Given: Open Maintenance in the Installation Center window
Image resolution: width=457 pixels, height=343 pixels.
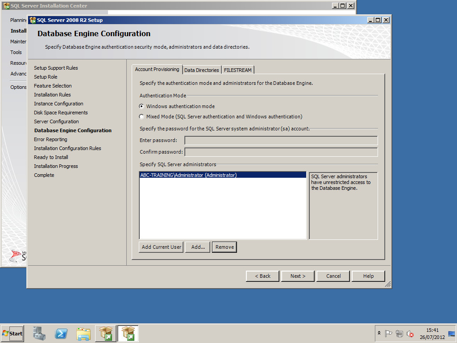Looking at the screenshot, I should (18, 42).
